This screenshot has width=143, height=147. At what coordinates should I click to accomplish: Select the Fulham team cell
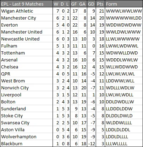pyautogui.click(x=26, y=46)
